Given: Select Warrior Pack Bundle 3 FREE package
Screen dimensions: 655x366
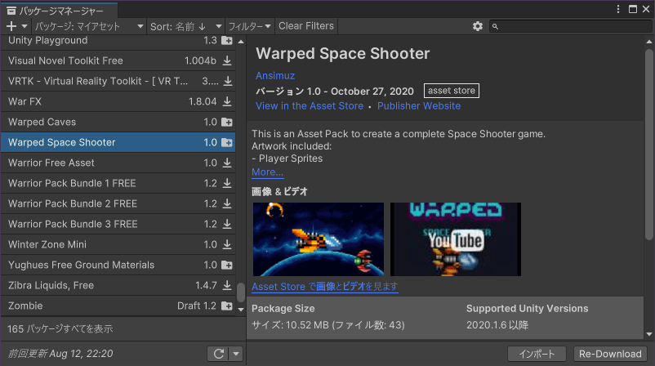Looking at the screenshot, I should 118,224.
